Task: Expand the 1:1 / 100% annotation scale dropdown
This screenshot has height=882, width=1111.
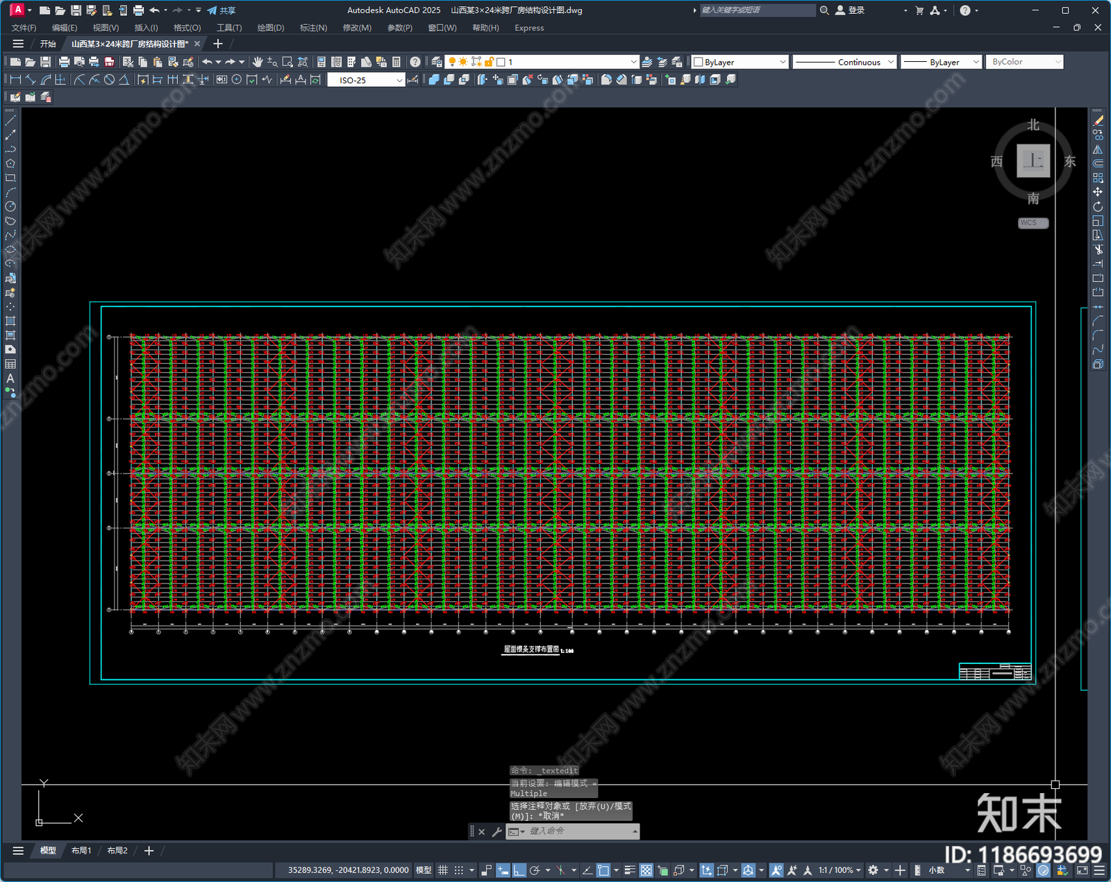Action: pyautogui.click(x=839, y=870)
